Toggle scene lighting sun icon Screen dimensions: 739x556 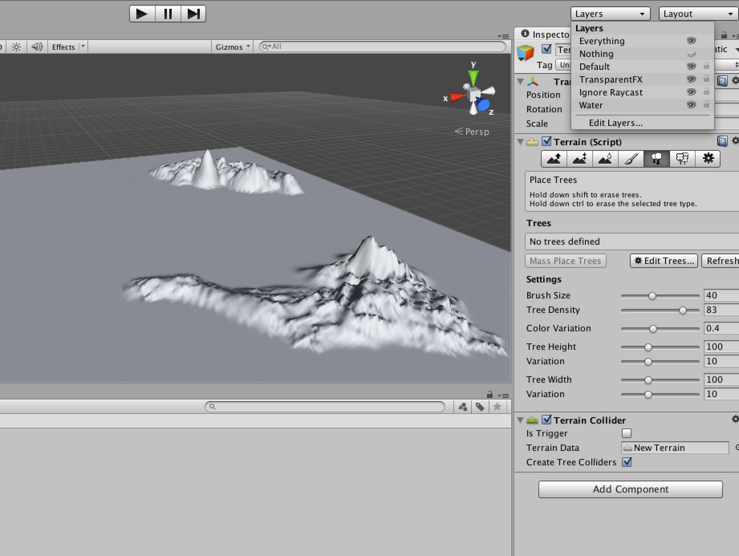click(x=16, y=47)
